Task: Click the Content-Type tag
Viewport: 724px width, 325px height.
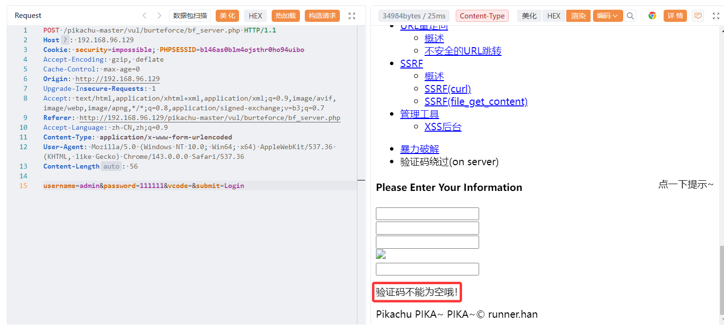Action: click(x=482, y=16)
